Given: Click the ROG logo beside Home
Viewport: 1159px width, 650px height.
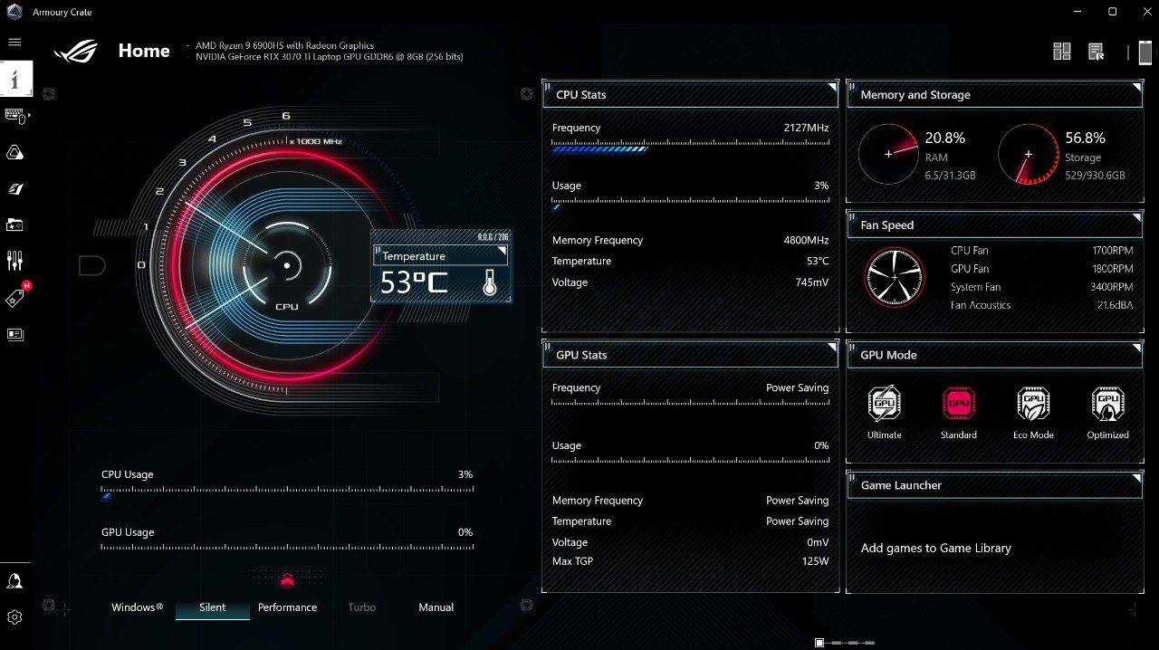Looking at the screenshot, I should coord(75,52).
